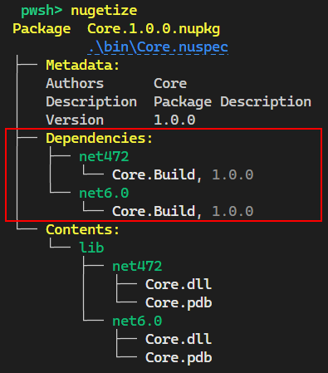This screenshot has height=373, width=328.
Task: Select the Dependencies: heading
Action: pos(100,138)
